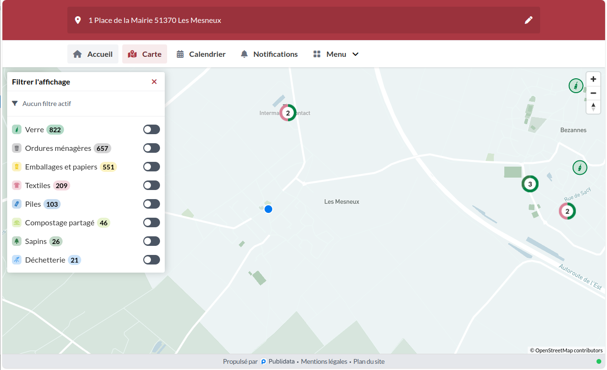Viewport: 607px width, 370px height.
Task: Switch on the Textiles filter
Action: 151,185
